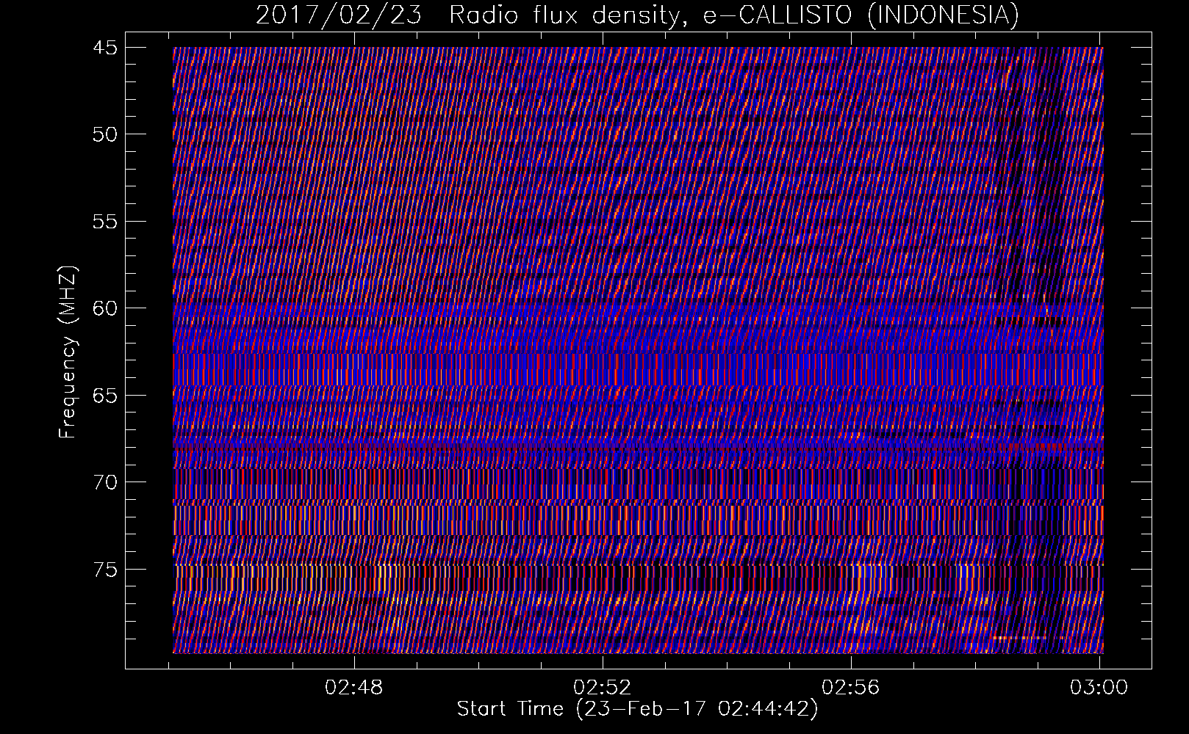The width and height of the screenshot is (1189, 734).
Task: Select the Frequency (MHZ) axis label
Action: point(68,353)
